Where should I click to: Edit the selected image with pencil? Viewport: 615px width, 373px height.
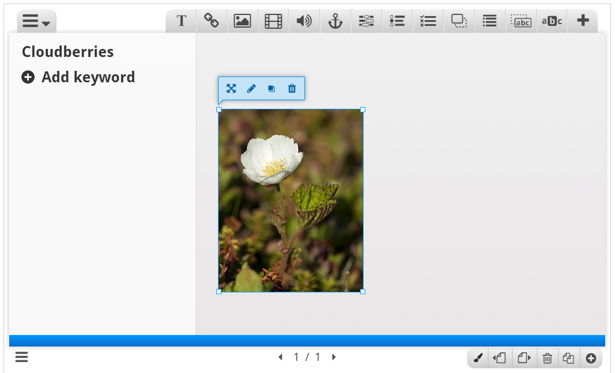(x=251, y=88)
